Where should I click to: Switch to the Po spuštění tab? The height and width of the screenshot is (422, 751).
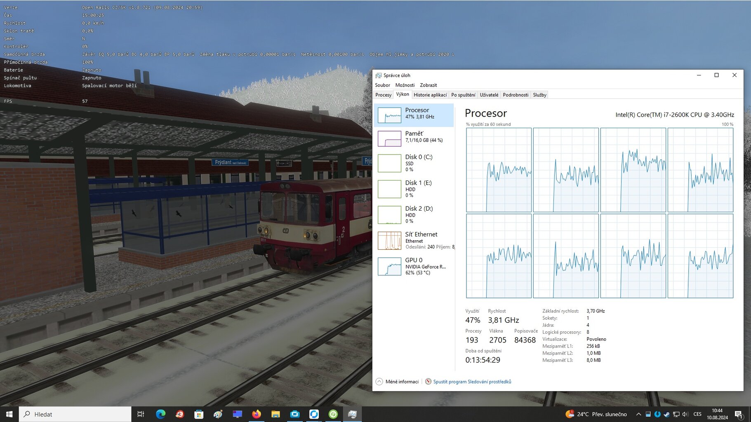coord(463,95)
